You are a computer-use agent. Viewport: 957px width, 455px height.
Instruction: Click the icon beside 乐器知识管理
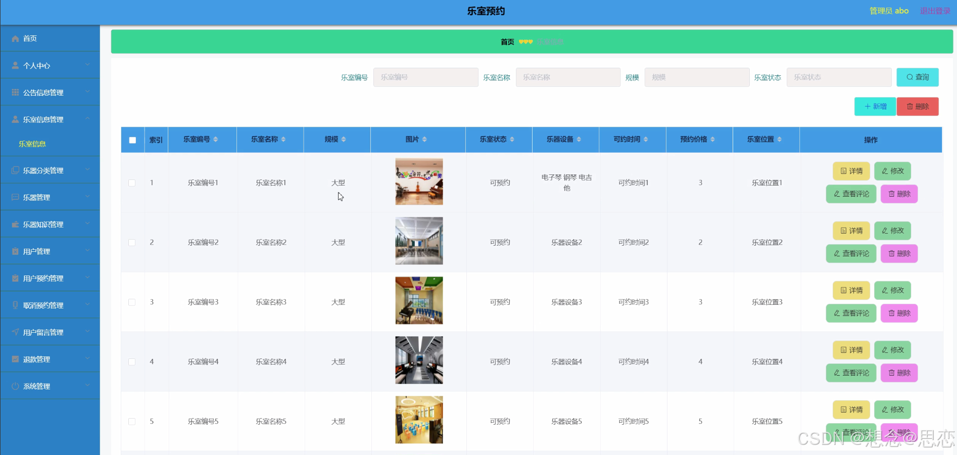pyautogui.click(x=15, y=224)
